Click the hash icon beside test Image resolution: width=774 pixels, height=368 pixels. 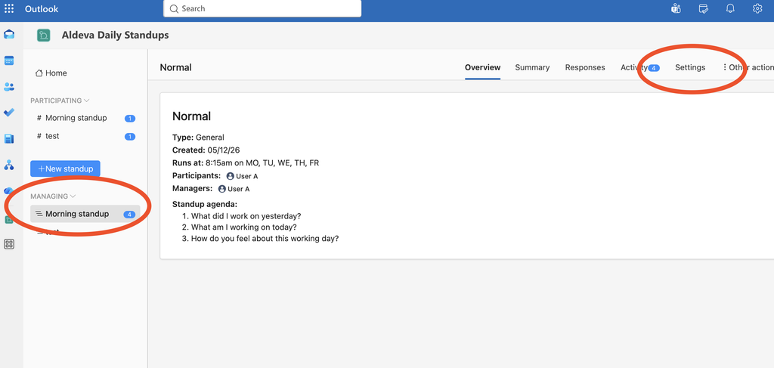(39, 136)
